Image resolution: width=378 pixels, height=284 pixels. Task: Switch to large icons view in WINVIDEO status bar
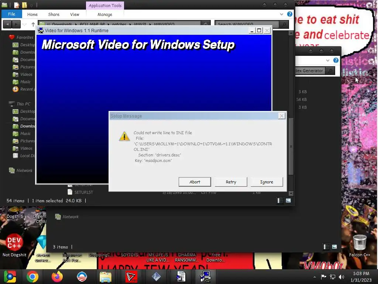(288, 201)
